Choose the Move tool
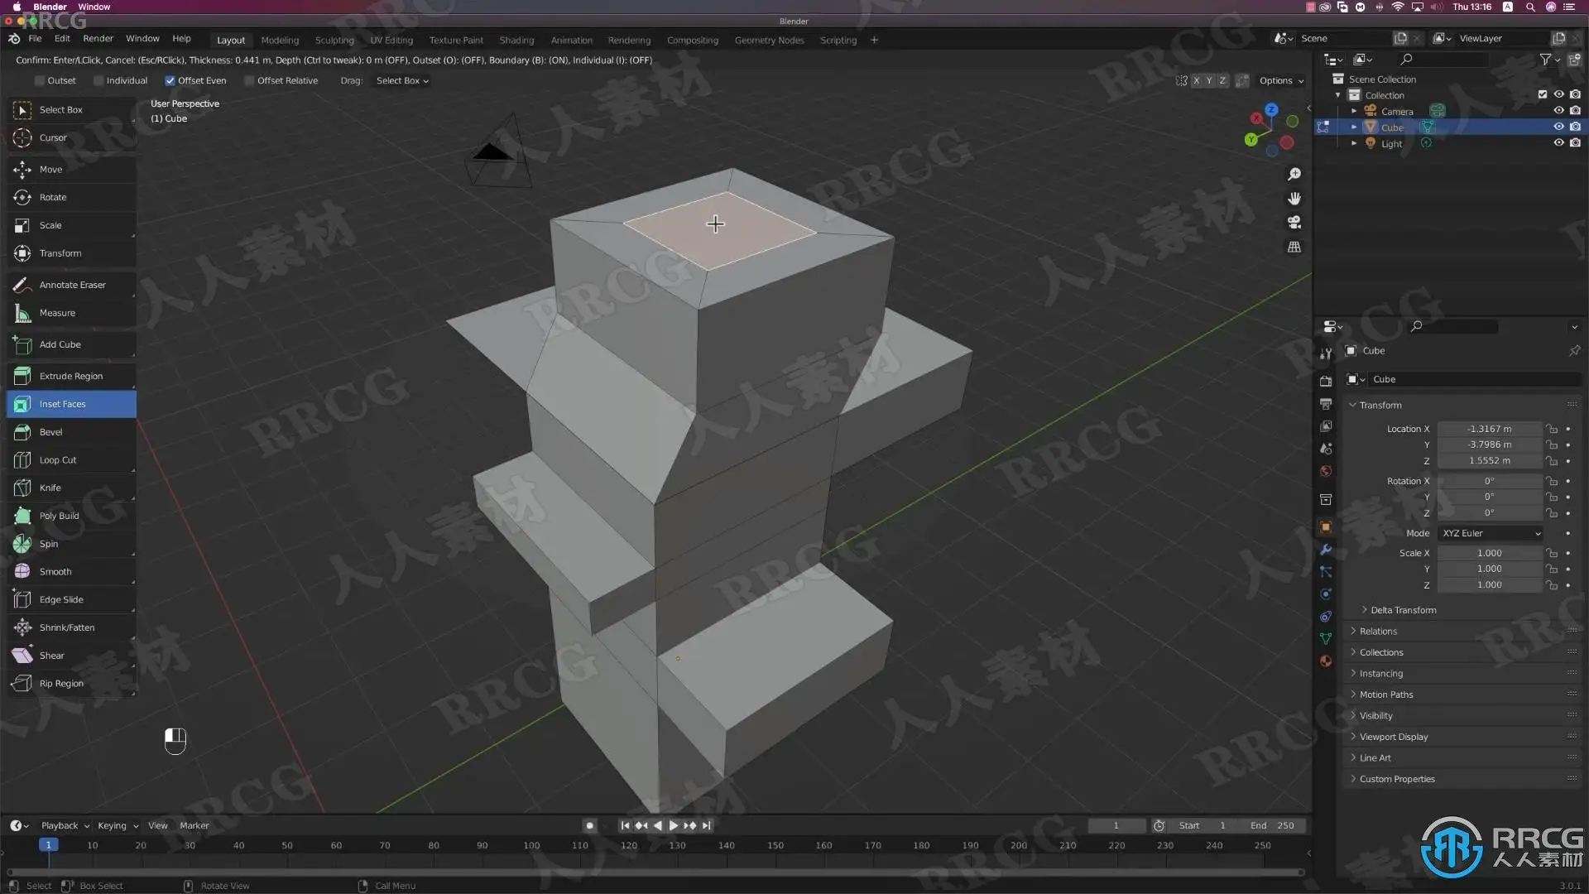The height and width of the screenshot is (894, 1589). tap(71, 170)
